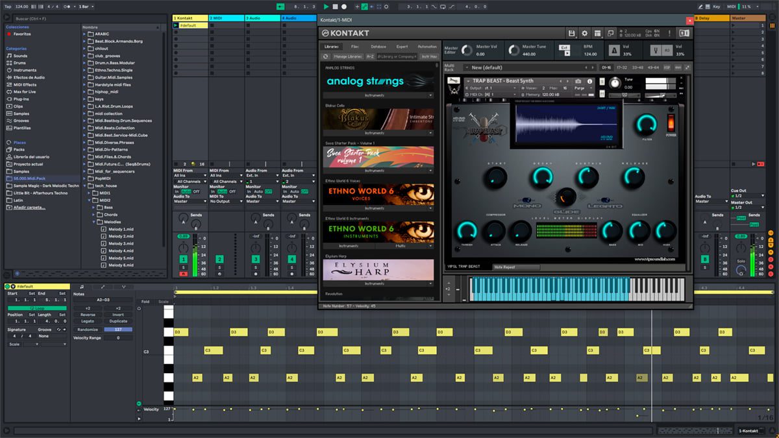Adjust the Master Vol knob in Kontakt
Screen dimensions: 779x438
pyautogui.click(x=466, y=51)
